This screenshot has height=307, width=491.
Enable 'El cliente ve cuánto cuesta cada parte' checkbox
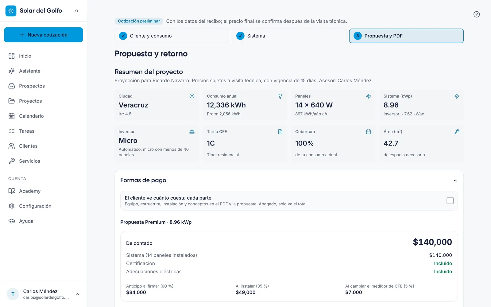click(x=450, y=201)
